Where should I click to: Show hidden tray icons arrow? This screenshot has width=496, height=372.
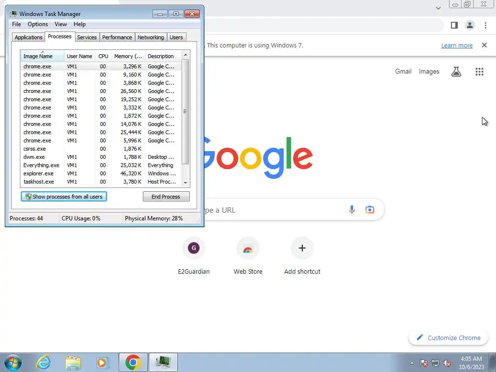pos(412,363)
